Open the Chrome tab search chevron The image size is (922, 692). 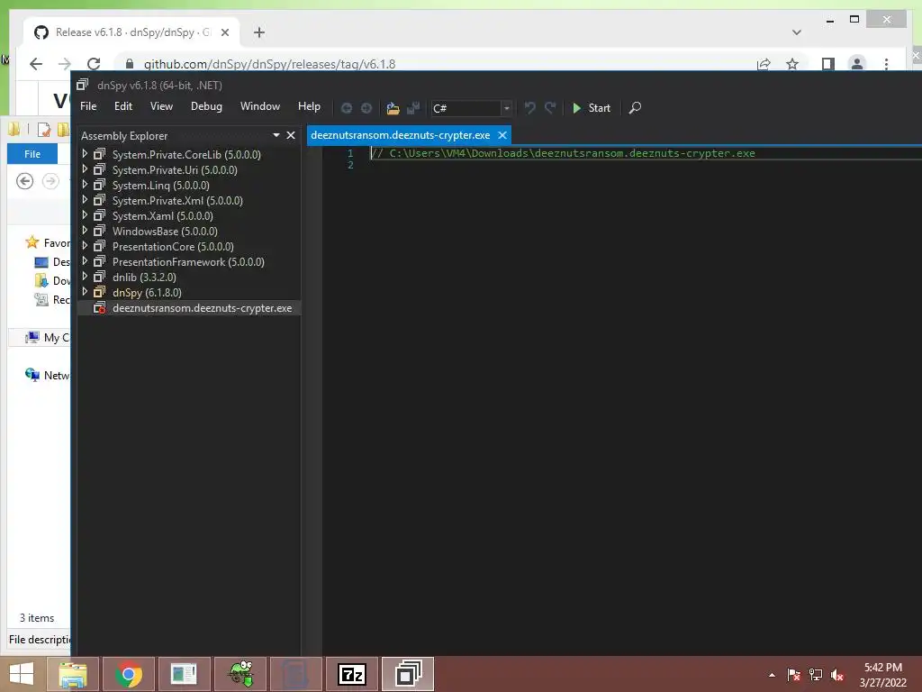[x=797, y=32]
